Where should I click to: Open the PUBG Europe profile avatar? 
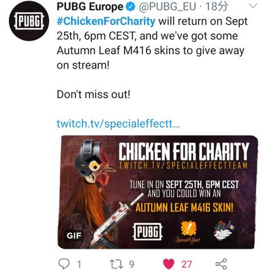click(x=29, y=21)
